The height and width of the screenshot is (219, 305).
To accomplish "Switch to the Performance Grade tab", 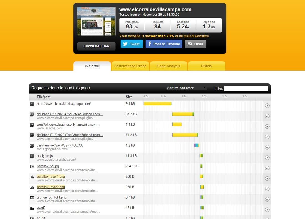I will click(x=130, y=66).
